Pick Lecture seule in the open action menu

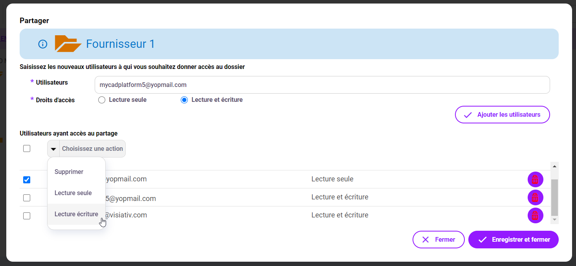coord(73,193)
